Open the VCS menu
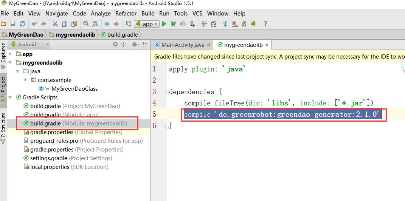The height and width of the screenshot is (201, 405). click(197, 14)
